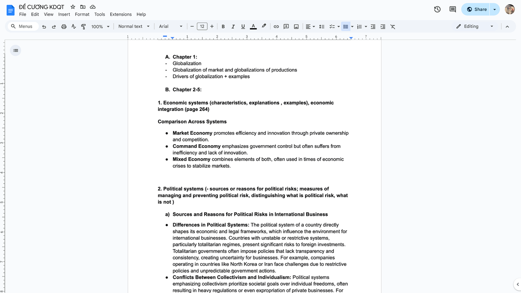The width and height of the screenshot is (521, 293).
Task: Click the Share button
Action: coord(476,9)
